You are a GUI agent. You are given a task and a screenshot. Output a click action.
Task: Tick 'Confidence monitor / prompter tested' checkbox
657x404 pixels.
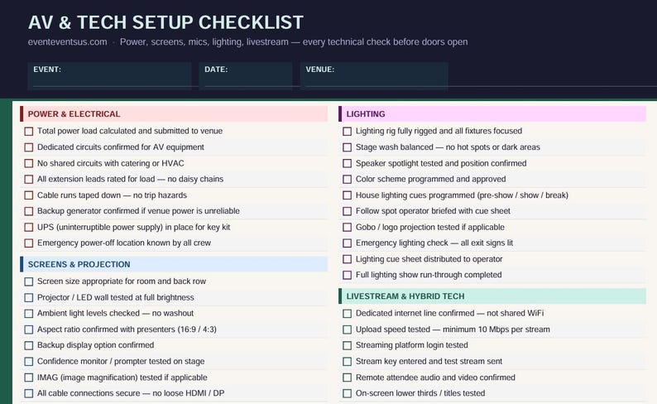28,361
